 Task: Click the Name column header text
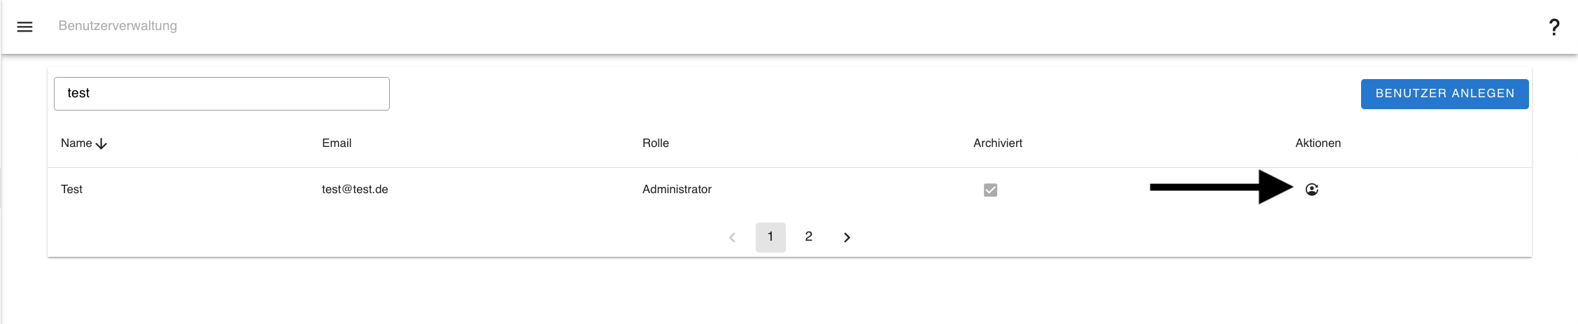[x=76, y=143]
